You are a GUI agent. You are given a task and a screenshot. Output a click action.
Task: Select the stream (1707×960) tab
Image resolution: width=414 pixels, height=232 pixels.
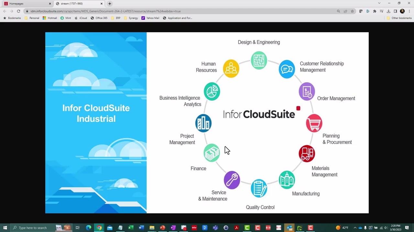pyautogui.click(x=79, y=4)
